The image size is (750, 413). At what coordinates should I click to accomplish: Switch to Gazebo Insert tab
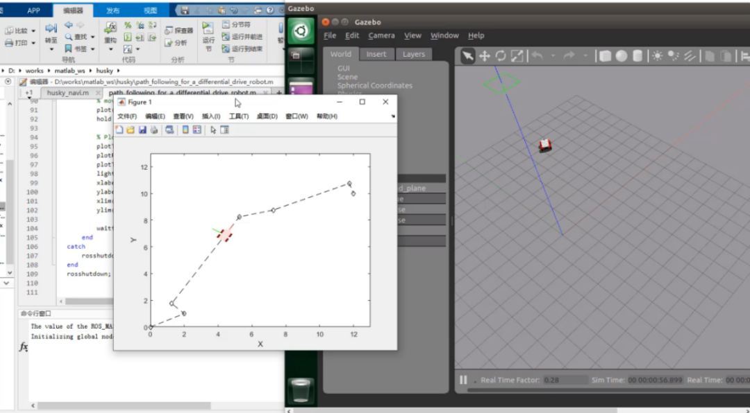click(376, 54)
